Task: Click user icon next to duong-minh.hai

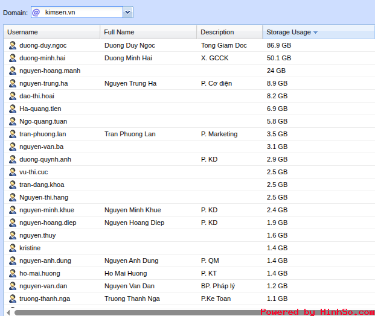Action: (13, 58)
